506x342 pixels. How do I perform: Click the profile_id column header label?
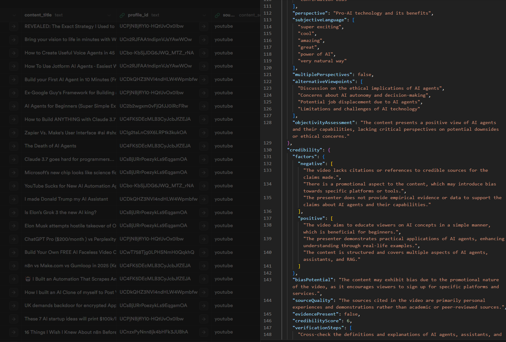pyautogui.click(x=138, y=15)
